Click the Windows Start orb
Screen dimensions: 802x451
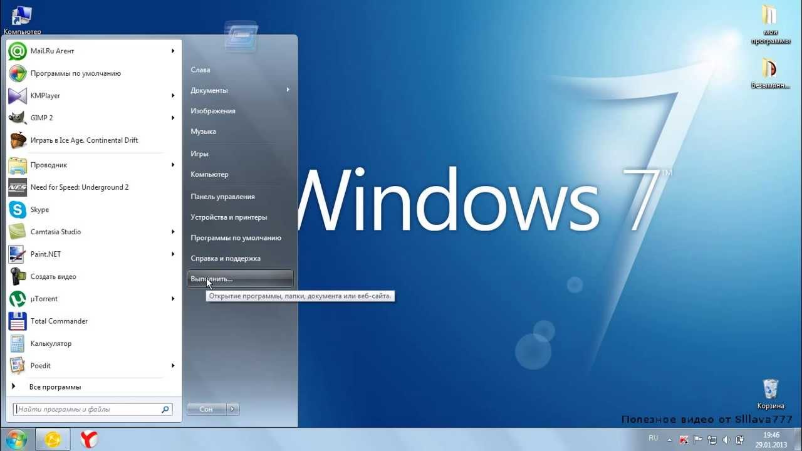15,440
